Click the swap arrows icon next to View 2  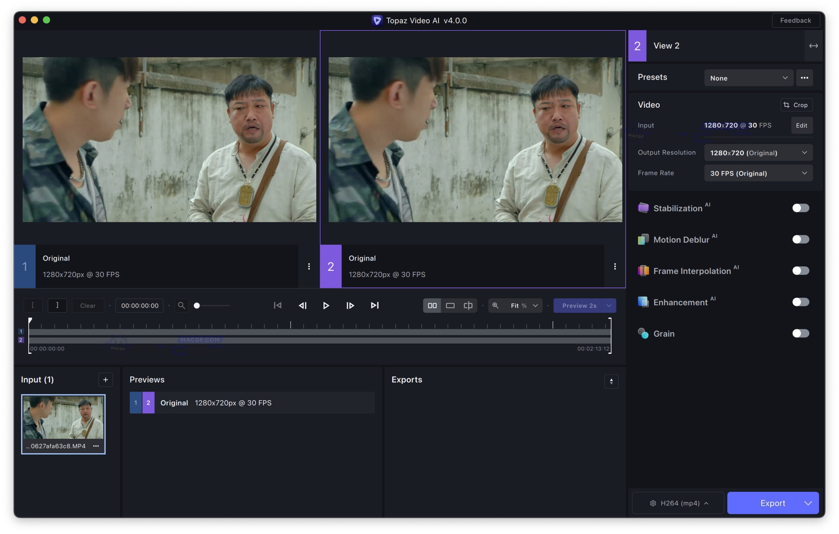click(813, 45)
